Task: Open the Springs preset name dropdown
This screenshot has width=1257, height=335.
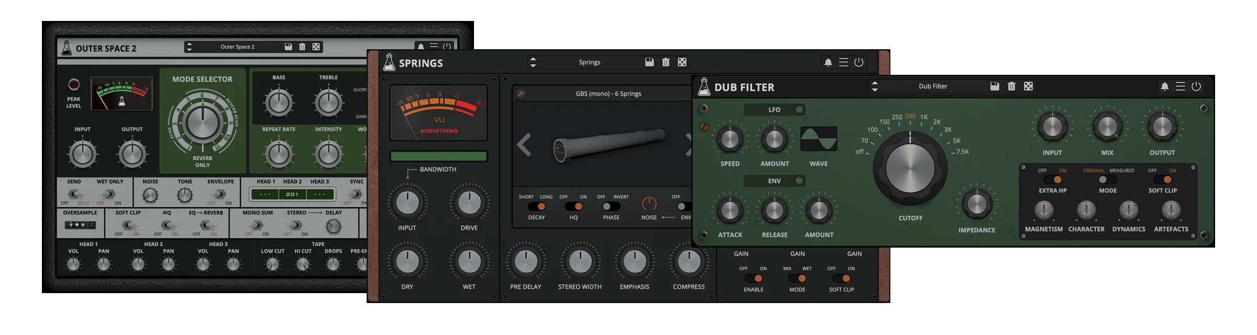Action: [x=590, y=62]
